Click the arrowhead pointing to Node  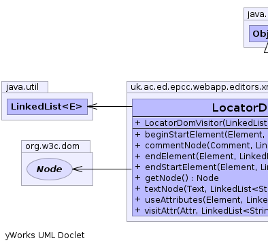78,169
